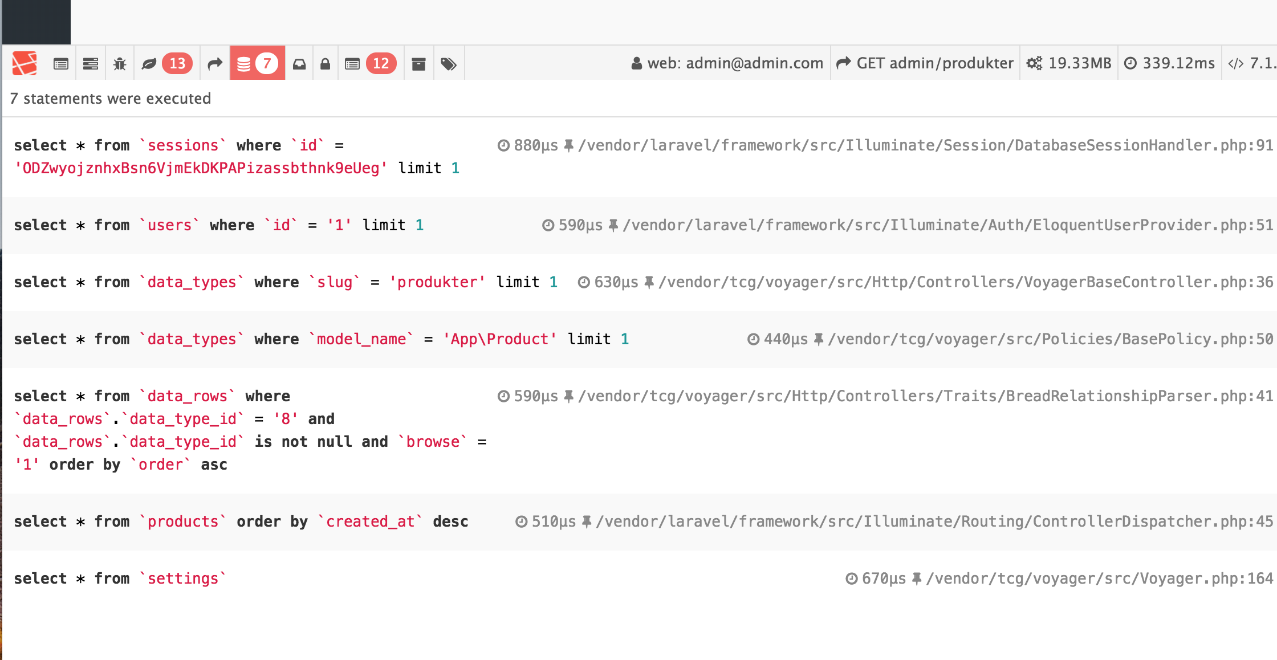
Task: Click the user icon beside admin@admin.com
Action: (637, 63)
